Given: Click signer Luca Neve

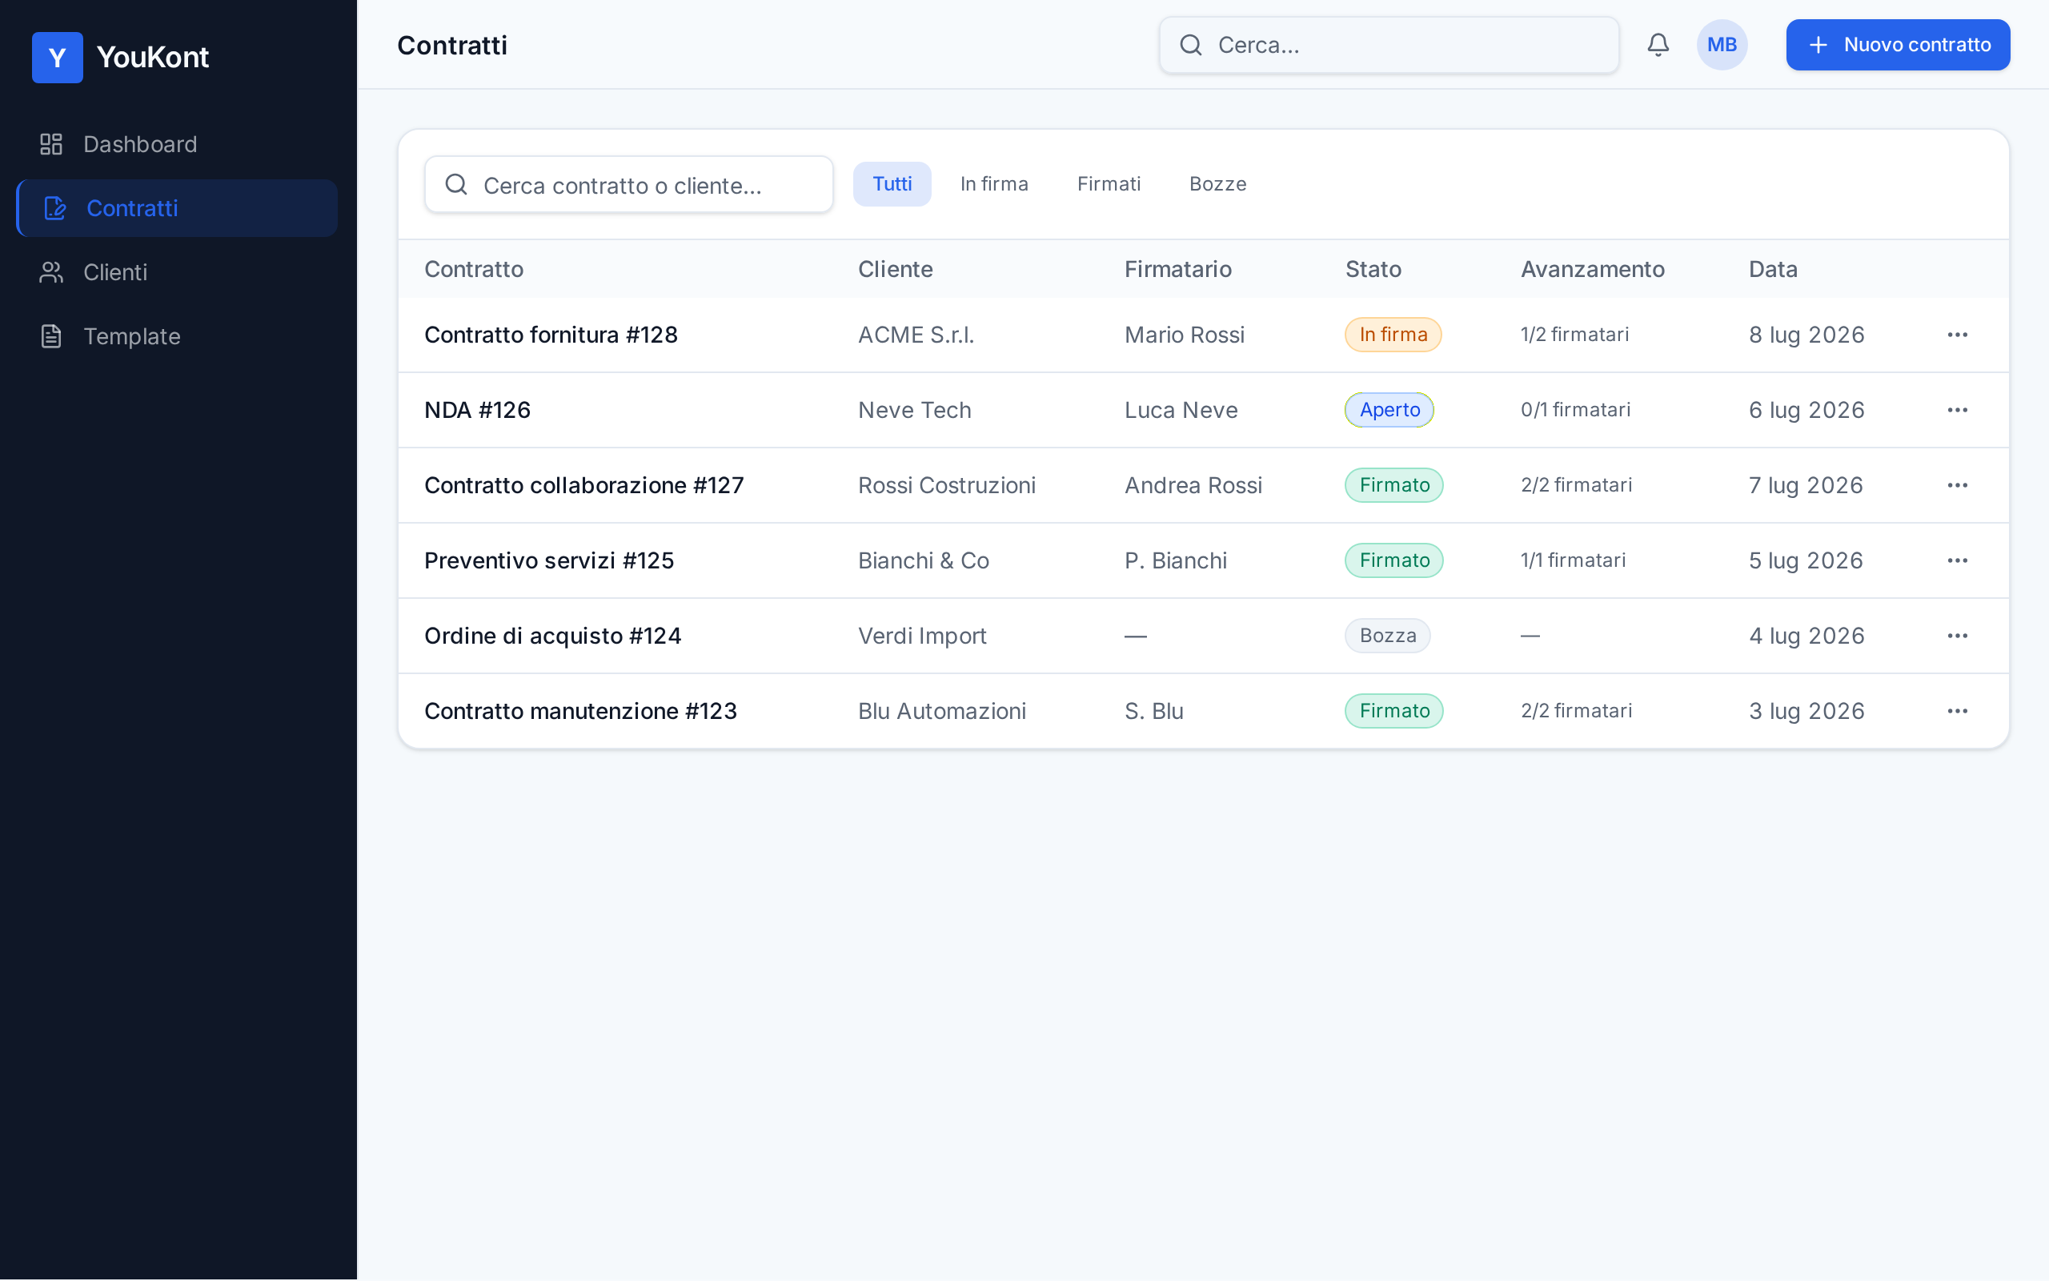Looking at the screenshot, I should click(1181, 411).
